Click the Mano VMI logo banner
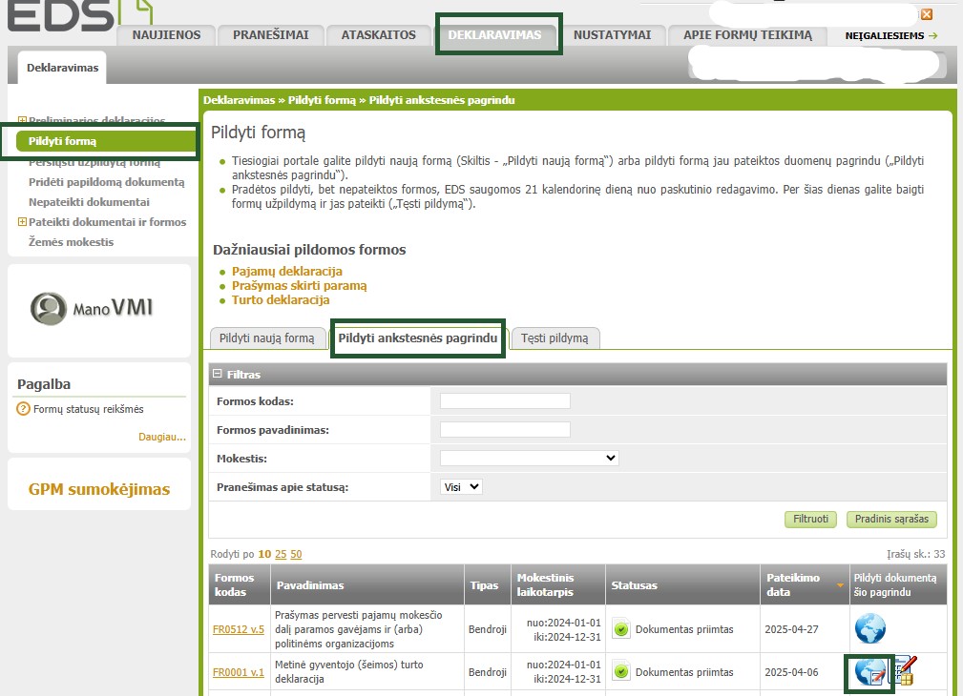This screenshot has height=696, width=963. [x=99, y=309]
